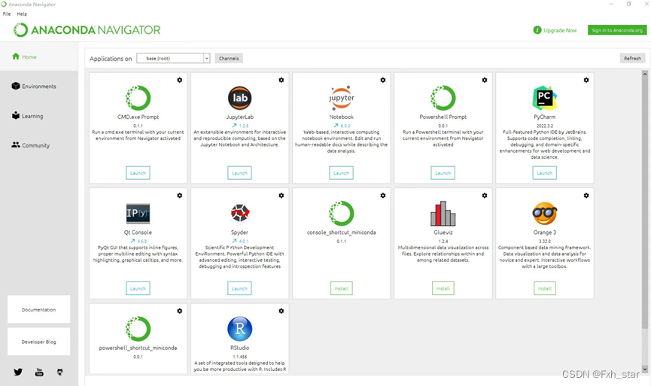Viewport: 651px width, 386px height.
Task: Launch Spyder
Action: coord(239,288)
